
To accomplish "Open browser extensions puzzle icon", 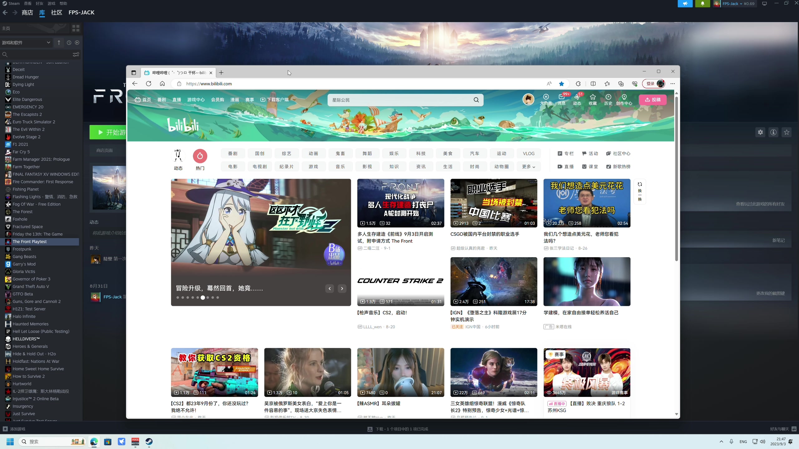I will (578, 84).
